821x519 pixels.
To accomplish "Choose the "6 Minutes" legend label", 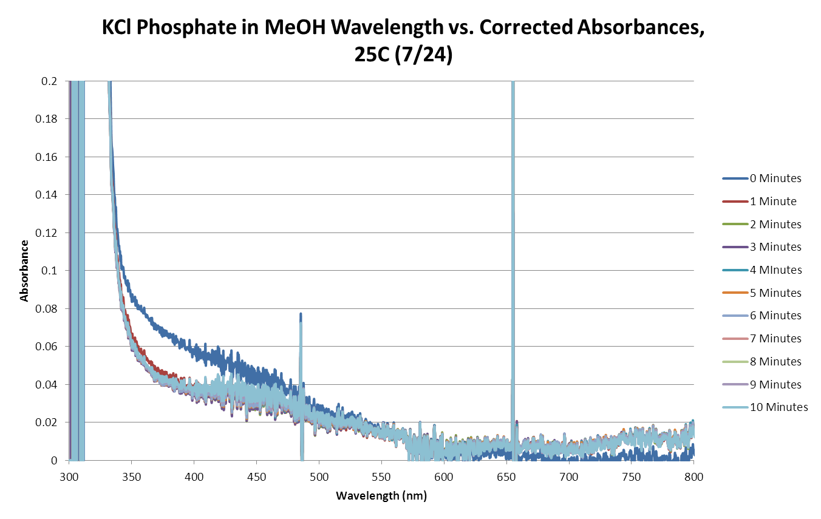I will tap(775, 316).
